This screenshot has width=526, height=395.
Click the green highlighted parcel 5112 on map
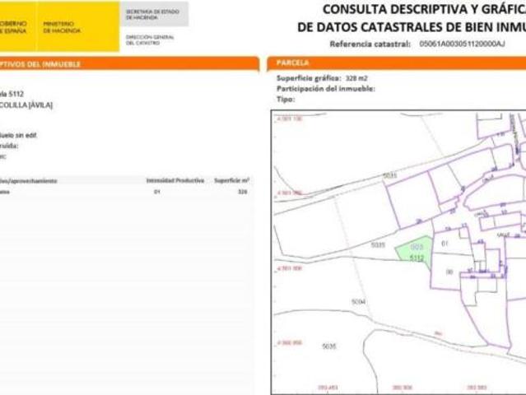coord(415,250)
